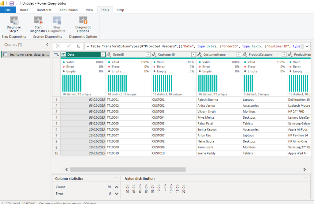This screenshot has width=314, height=204.
Task: Open Diagnostic Options gear icon
Action: [83, 21]
